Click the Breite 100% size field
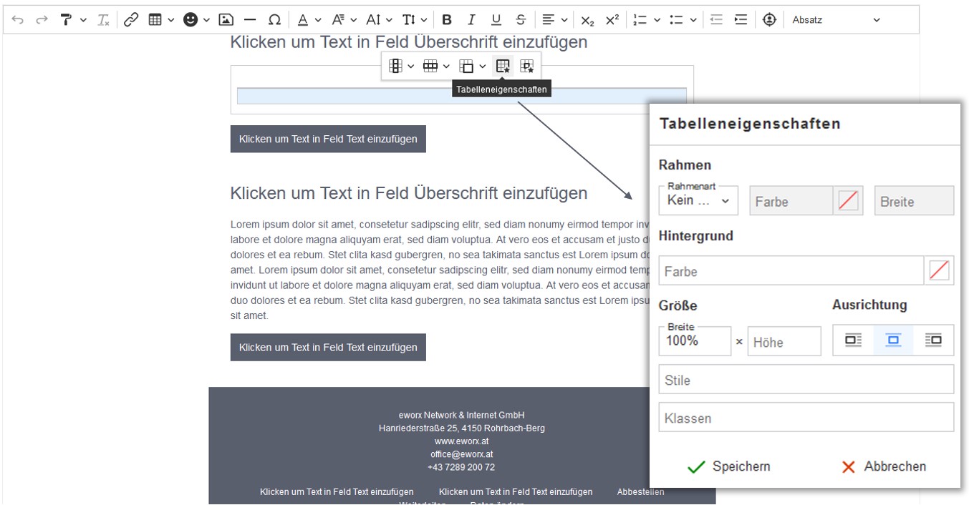Screen dimensions: 969x505 tap(695, 340)
